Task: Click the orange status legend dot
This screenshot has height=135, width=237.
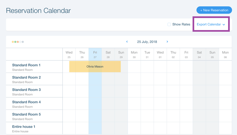Action: 18,42
